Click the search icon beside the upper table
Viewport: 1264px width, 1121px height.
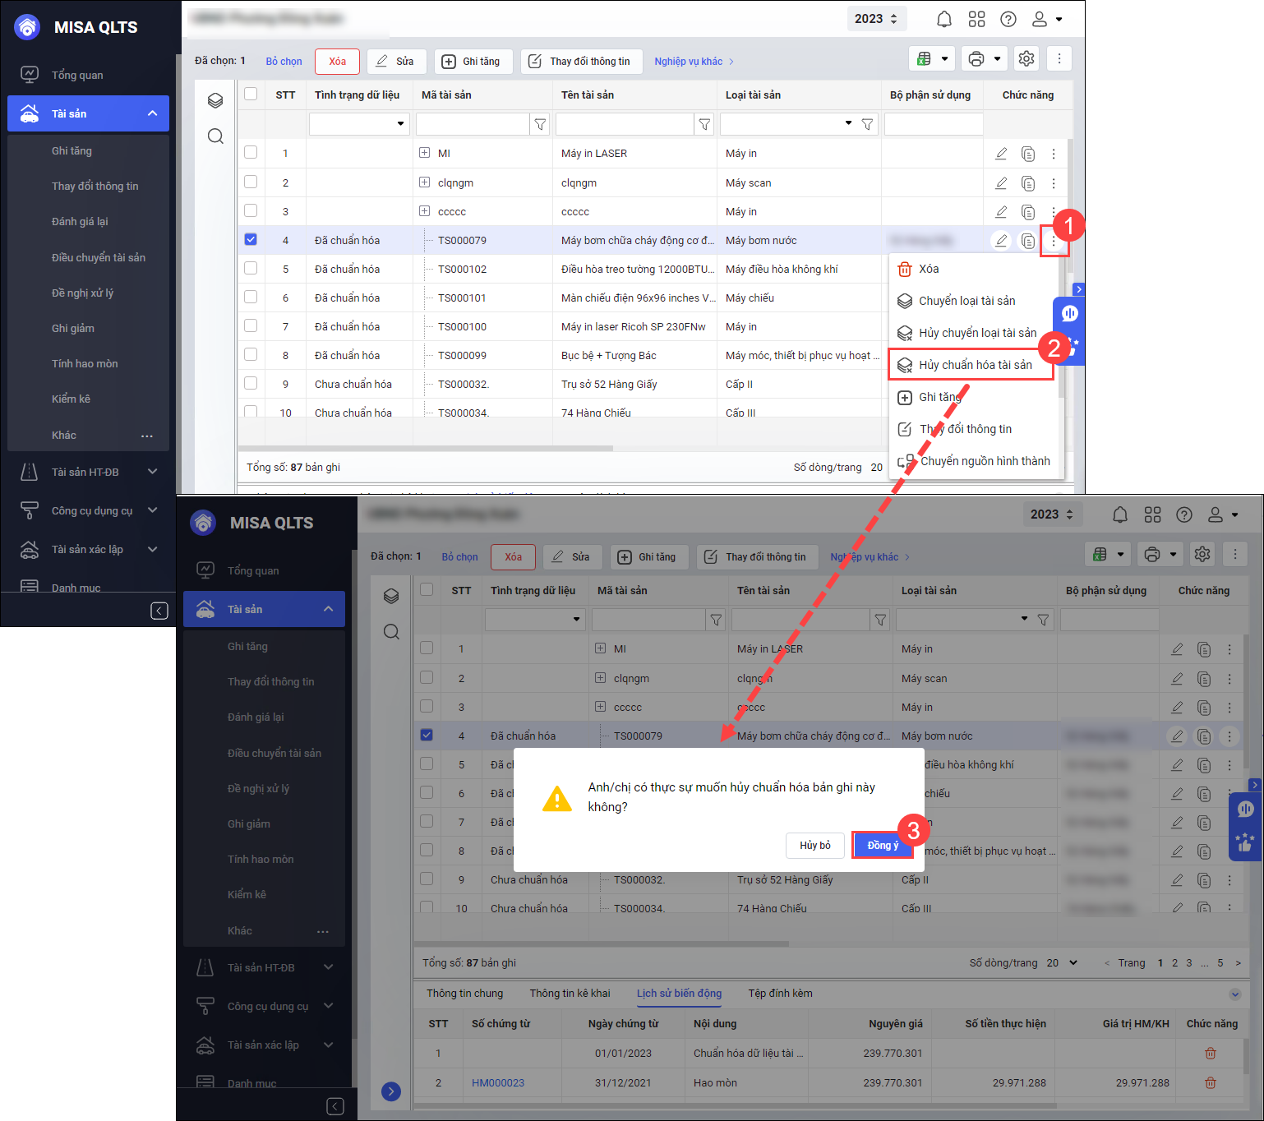(x=215, y=136)
